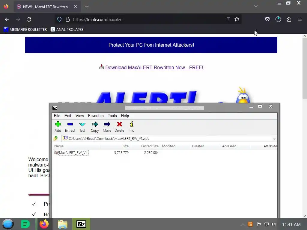Sort by the Size column header
Viewport: 307px width, 230px height.
(115, 146)
